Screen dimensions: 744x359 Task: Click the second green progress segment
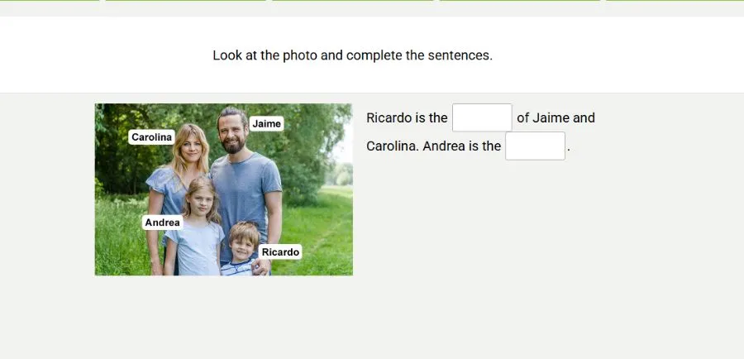(186, 1)
